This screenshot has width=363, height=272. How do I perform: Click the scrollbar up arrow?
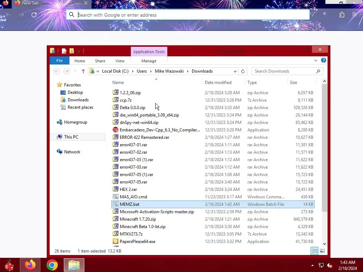click(x=324, y=81)
